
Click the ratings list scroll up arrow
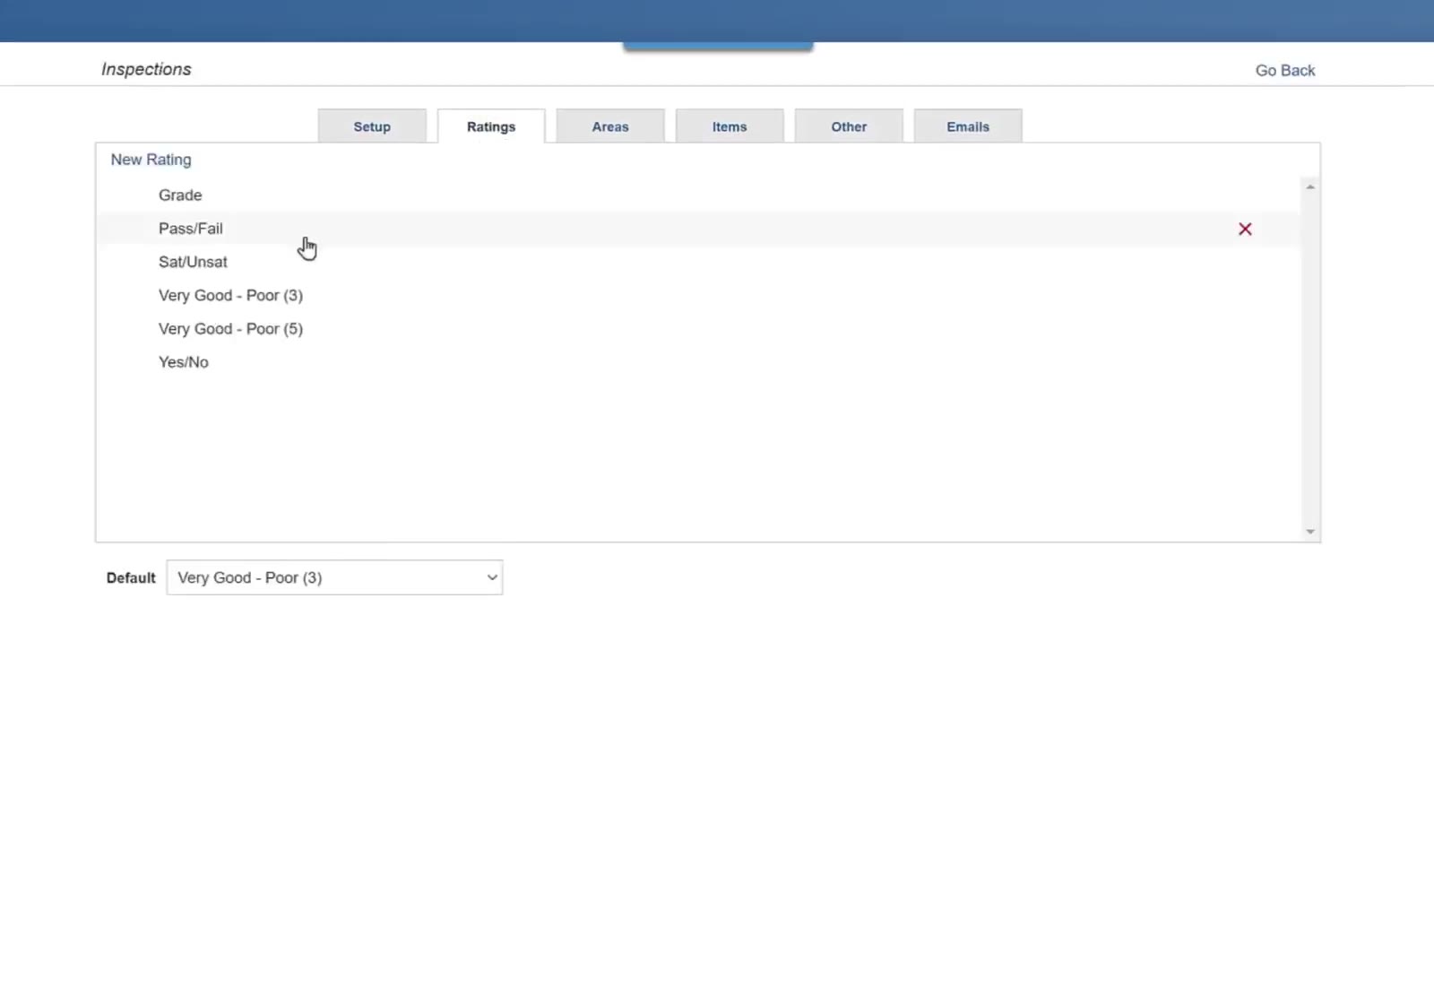pos(1310,186)
